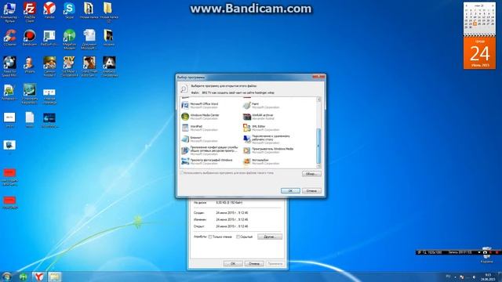Click OK in the Properties window
This screenshot has width=502, height=282.
point(233,264)
